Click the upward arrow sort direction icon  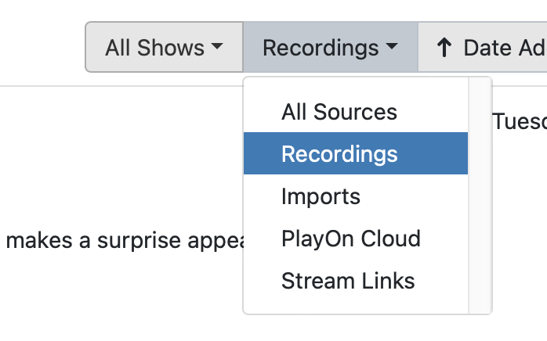pyautogui.click(x=444, y=48)
